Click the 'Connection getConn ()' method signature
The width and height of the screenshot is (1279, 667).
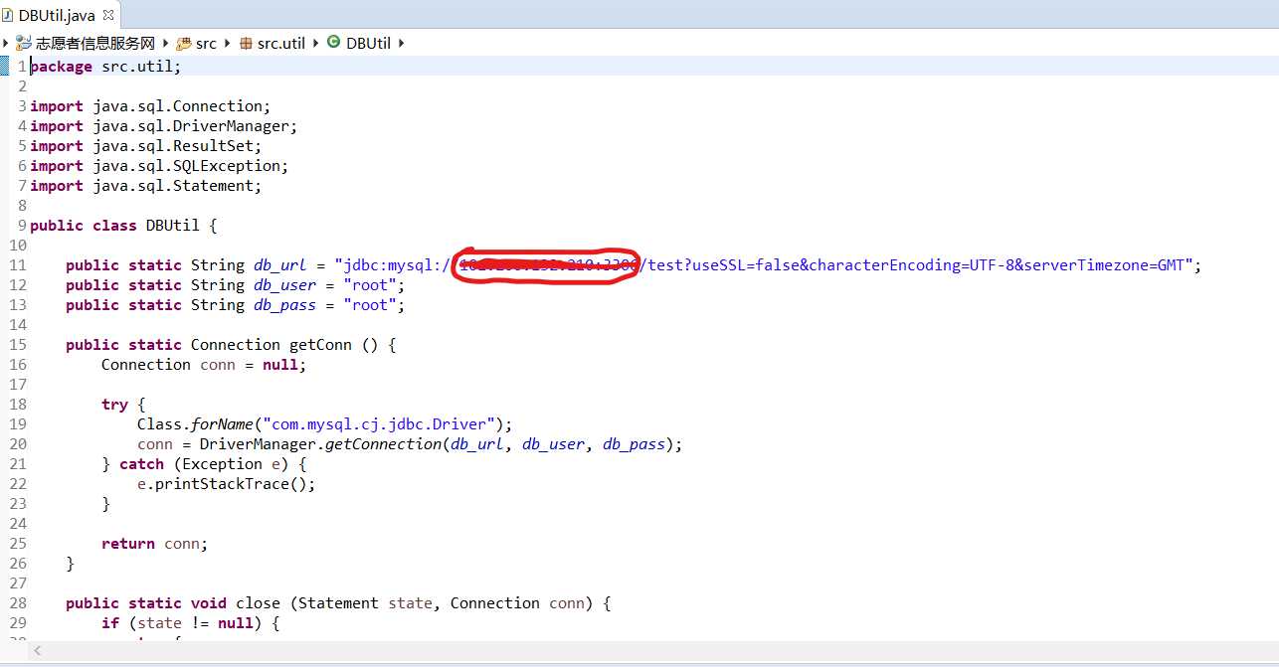coord(231,345)
